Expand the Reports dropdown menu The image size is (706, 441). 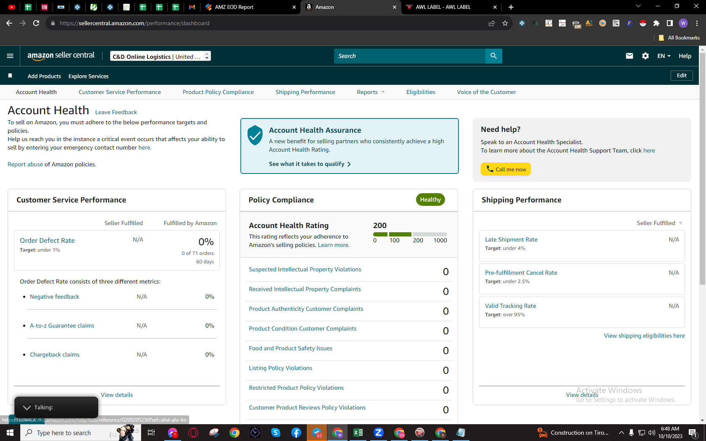pyautogui.click(x=371, y=92)
